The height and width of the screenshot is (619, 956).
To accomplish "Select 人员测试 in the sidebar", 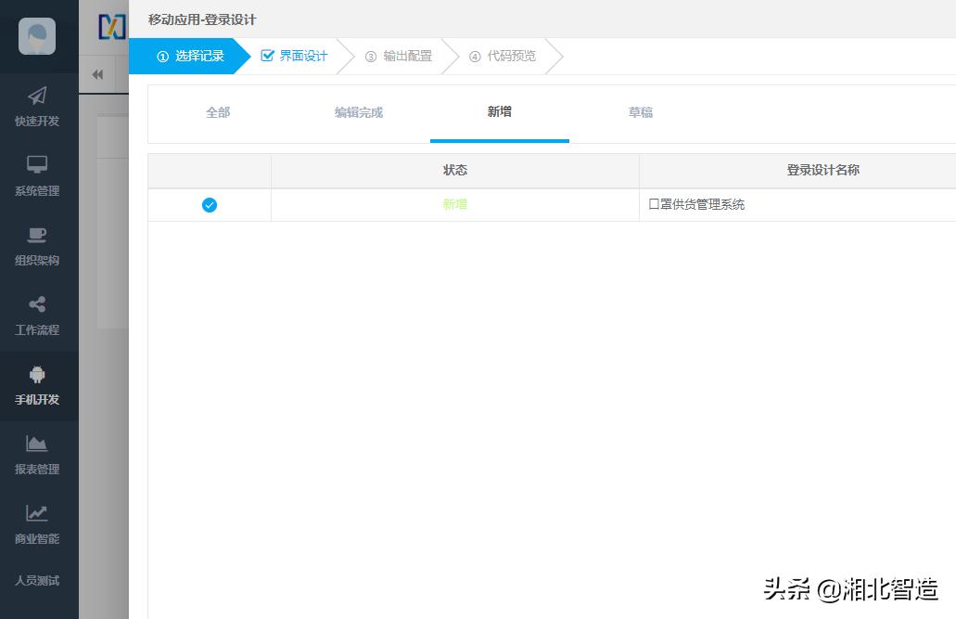I will click(x=37, y=580).
